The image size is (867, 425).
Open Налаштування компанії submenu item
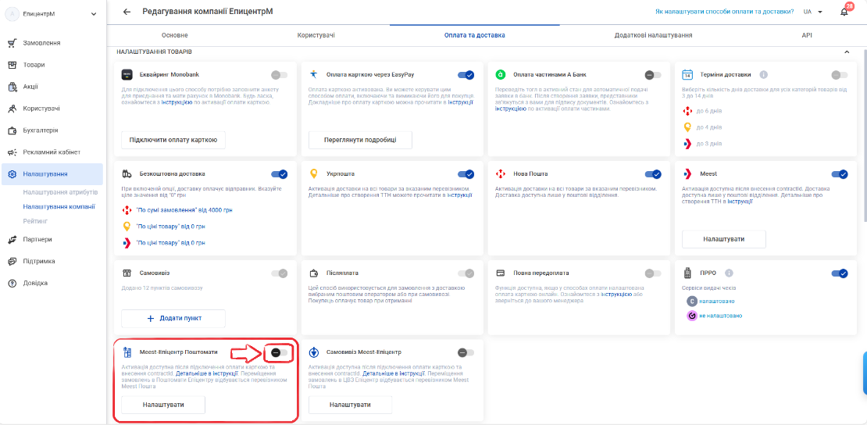tap(59, 207)
